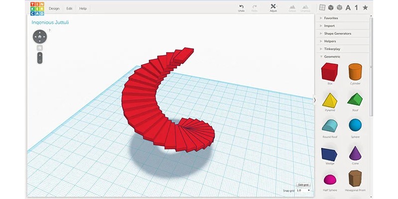398x199 pixels.
Task: Open the Snap grid dropdown
Action: coord(303,191)
